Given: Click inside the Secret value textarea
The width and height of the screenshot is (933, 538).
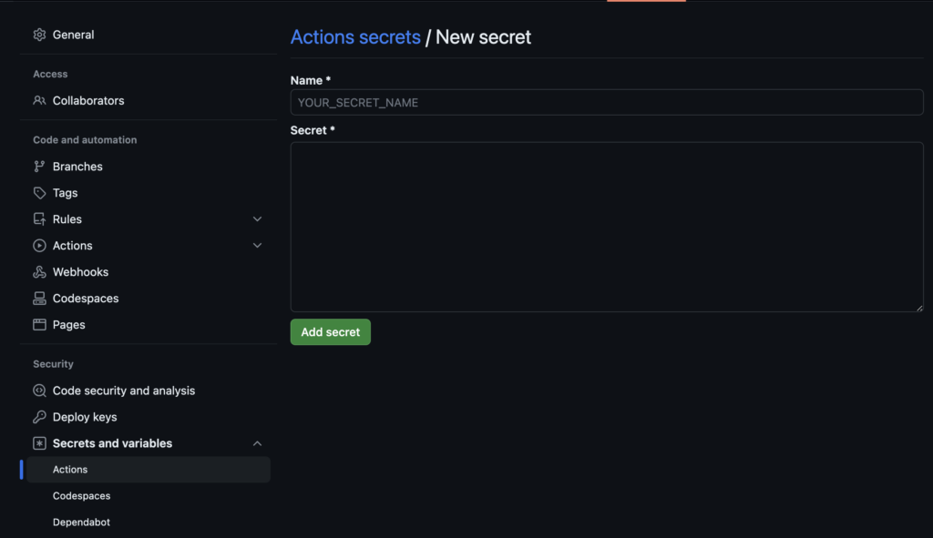Looking at the screenshot, I should 606,227.
